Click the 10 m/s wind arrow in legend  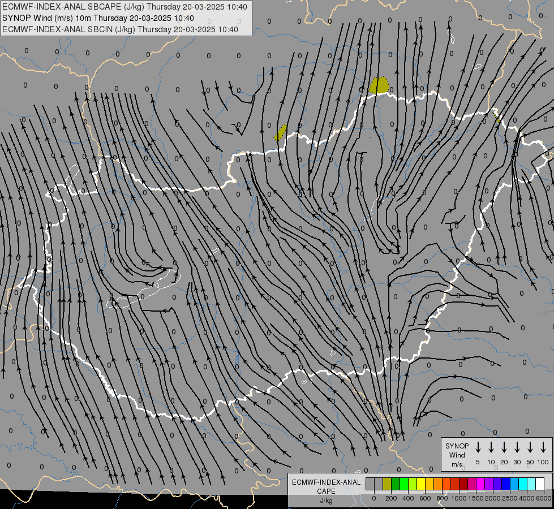point(491,447)
